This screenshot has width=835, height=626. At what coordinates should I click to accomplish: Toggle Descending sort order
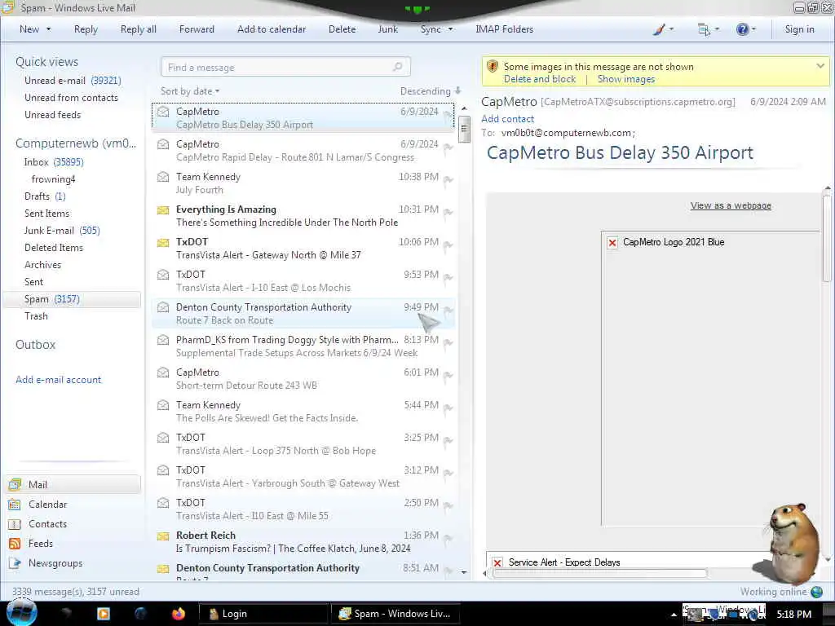431,91
